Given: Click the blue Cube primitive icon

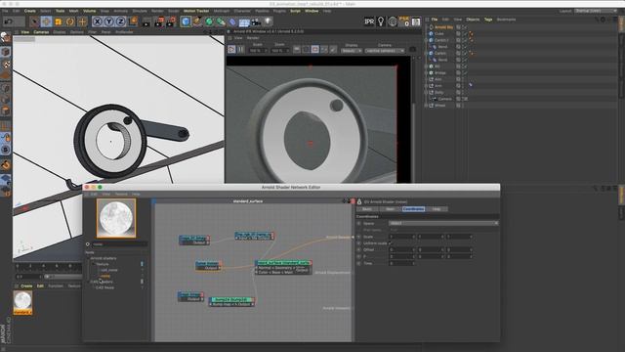Looking at the screenshot, I should pos(186,22).
